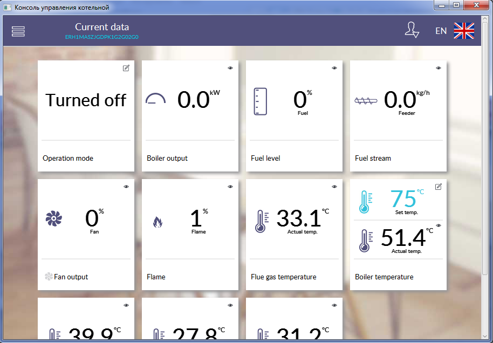Maximize the boiler console window
Viewport: 493px width, 343px height.
coord(456,5)
